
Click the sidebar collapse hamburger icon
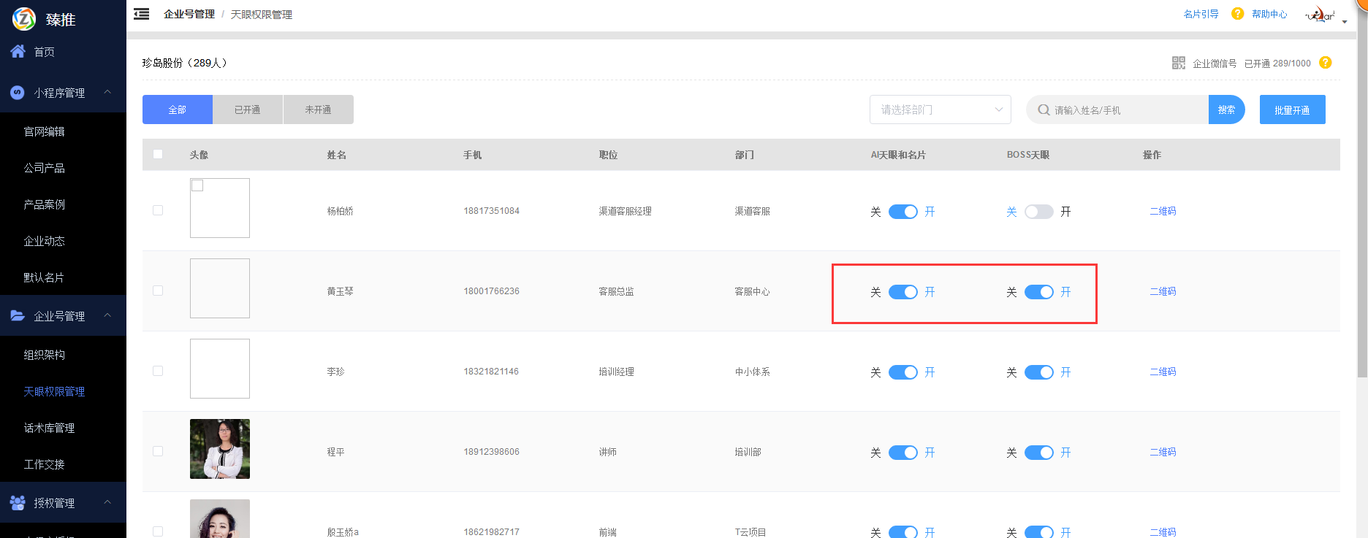[x=142, y=14]
